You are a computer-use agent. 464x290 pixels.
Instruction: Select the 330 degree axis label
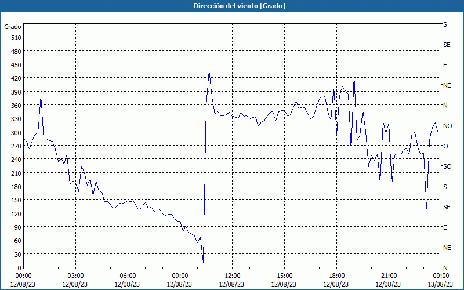[x=16, y=119]
